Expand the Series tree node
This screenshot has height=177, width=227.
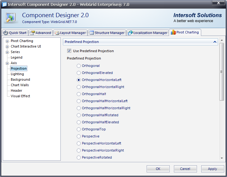coord(7,52)
